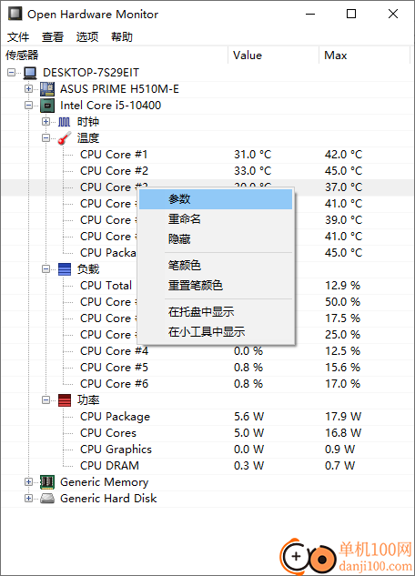This screenshot has height=576, width=415.
Task: Choose 参数 from the context menu
Action: coord(216,199)
